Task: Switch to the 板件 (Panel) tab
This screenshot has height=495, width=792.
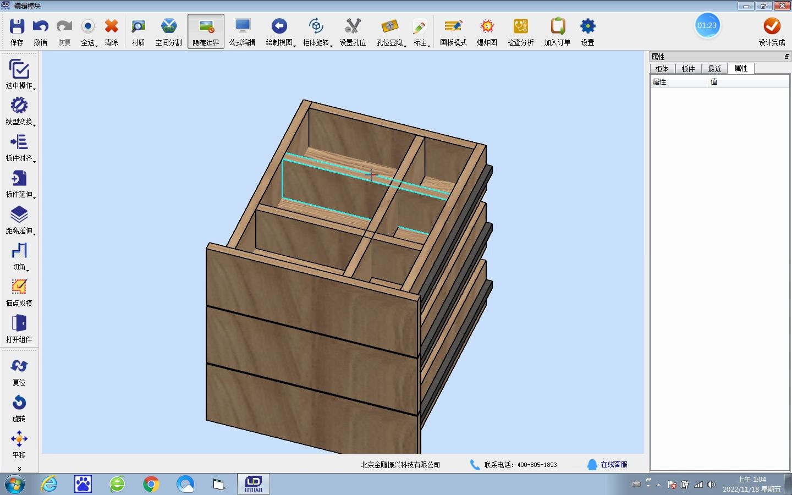Action: tap(688, 69)
